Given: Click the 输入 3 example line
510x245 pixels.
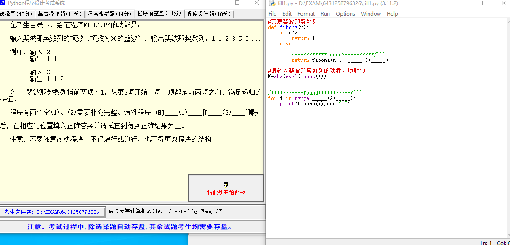Looking at the screenshot, I should click(40, 73).
